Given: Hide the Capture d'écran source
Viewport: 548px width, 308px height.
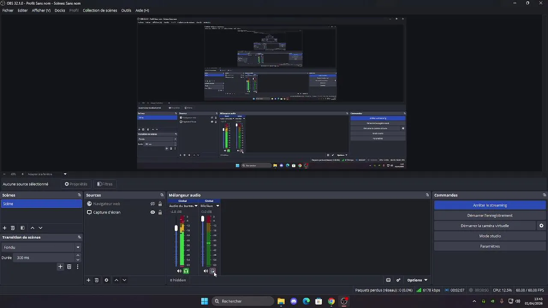Looking at the screenshot, I should coord(152,212).
